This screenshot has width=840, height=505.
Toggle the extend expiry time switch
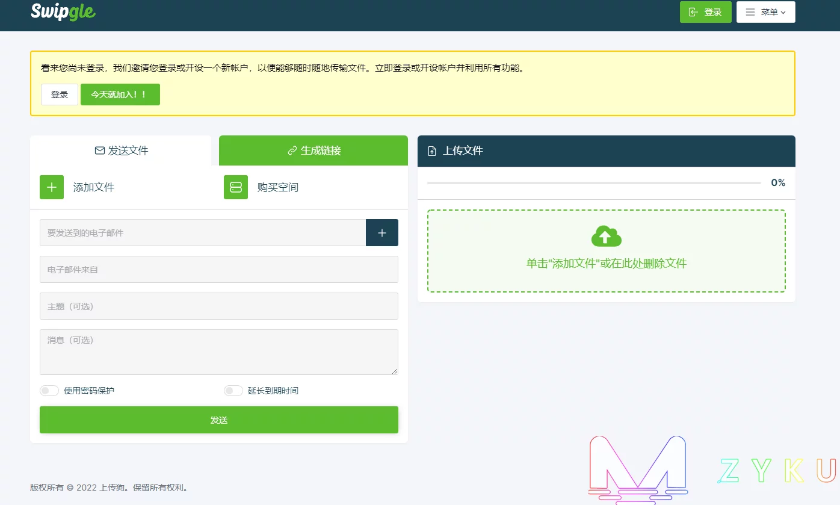[x=233, y=391]
